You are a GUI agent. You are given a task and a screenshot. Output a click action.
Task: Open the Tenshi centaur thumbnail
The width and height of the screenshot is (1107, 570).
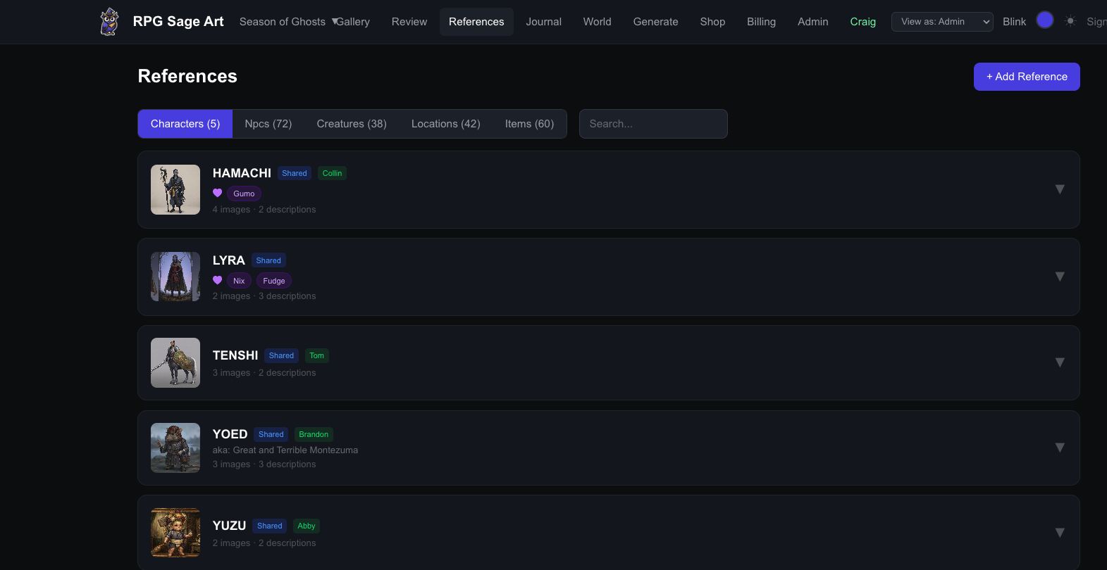pyautogui.click(x=175, y=363)
